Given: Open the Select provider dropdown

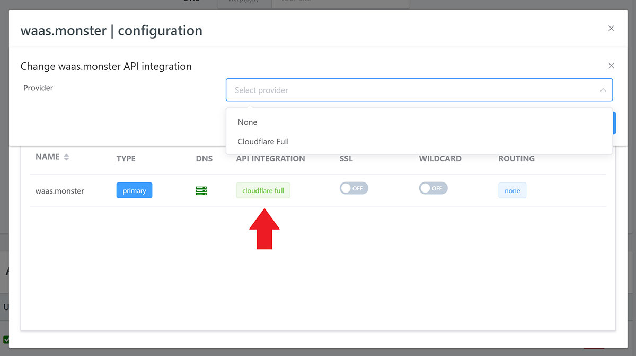Looking at the screenshot, I should pos(419,90).
